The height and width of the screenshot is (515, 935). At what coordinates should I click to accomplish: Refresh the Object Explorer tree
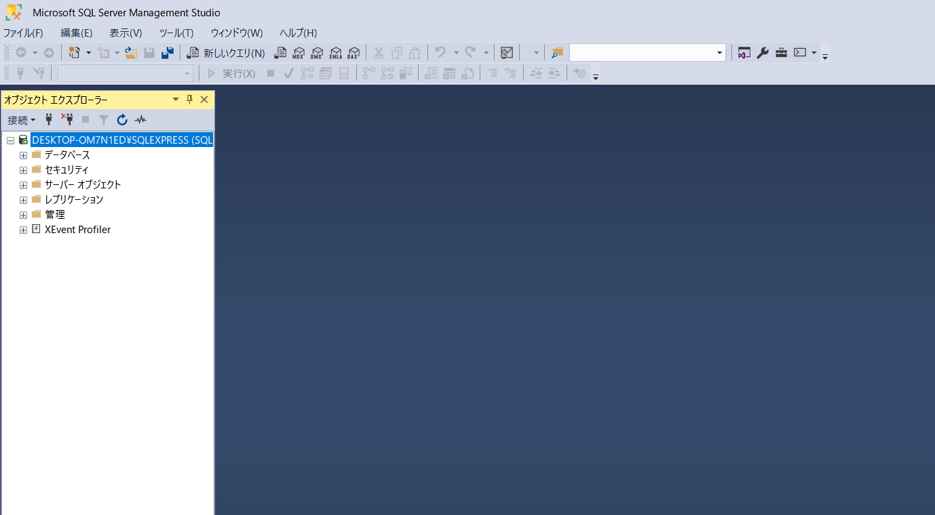coord(122,120)
